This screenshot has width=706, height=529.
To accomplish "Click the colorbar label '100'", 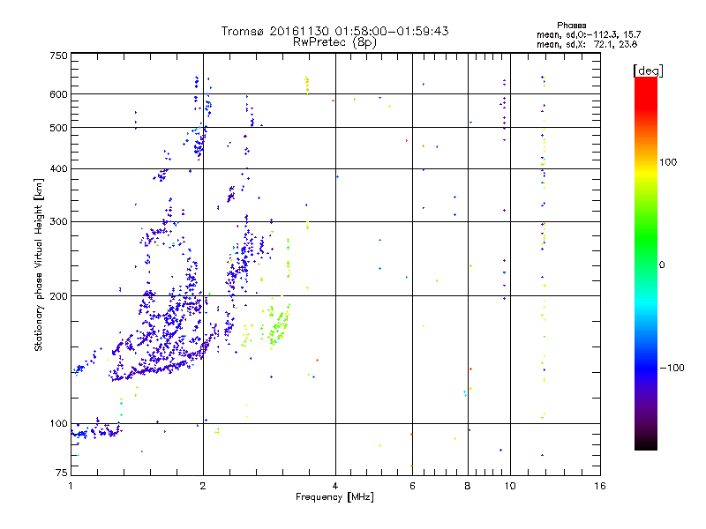I will [x=668, y=162].
